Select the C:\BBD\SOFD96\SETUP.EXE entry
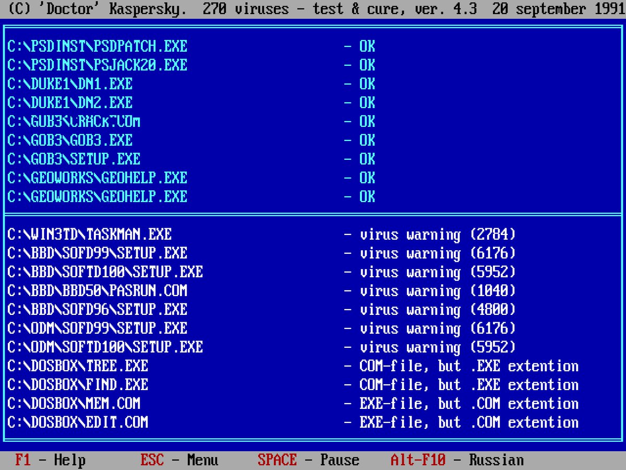The height and width of the screenshot is (470, 626). click(x=97, y=310)
